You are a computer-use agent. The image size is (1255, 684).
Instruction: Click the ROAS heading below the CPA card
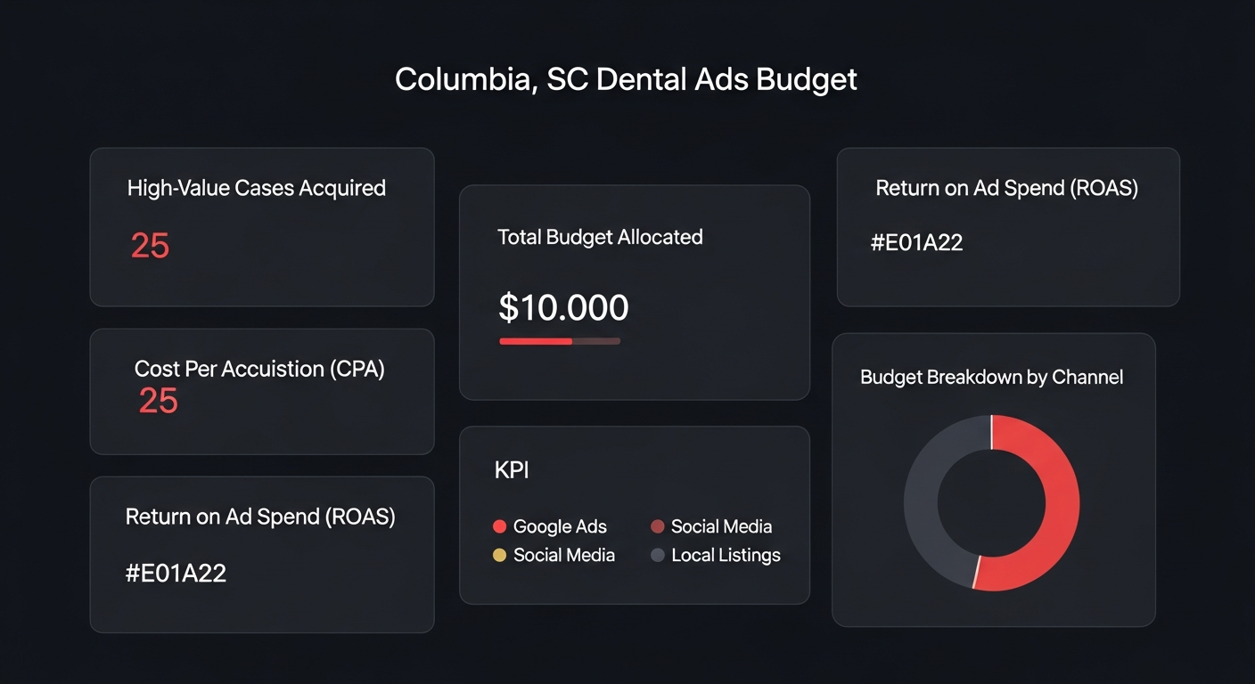tap(260, 517)
